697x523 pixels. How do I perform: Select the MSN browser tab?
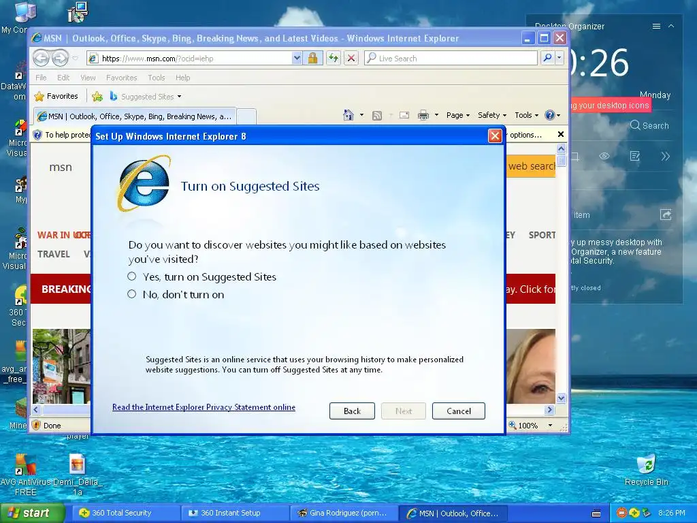135,116
